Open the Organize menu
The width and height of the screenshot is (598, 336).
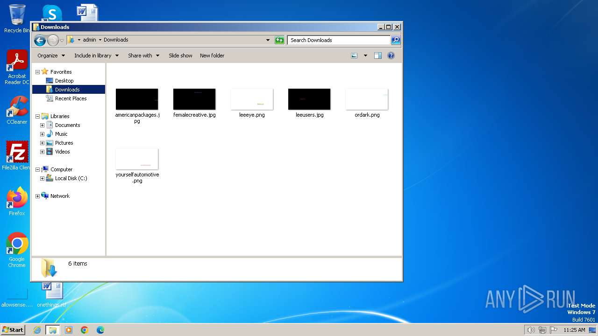(x=51, y=56)
